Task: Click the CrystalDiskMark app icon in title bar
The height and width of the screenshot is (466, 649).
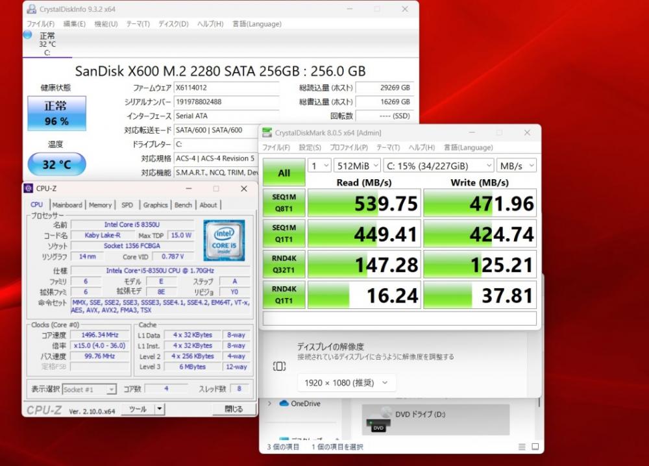Action: click(267, 132)
